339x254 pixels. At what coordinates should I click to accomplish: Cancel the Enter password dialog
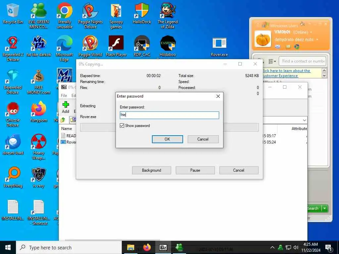pos(203,139)
